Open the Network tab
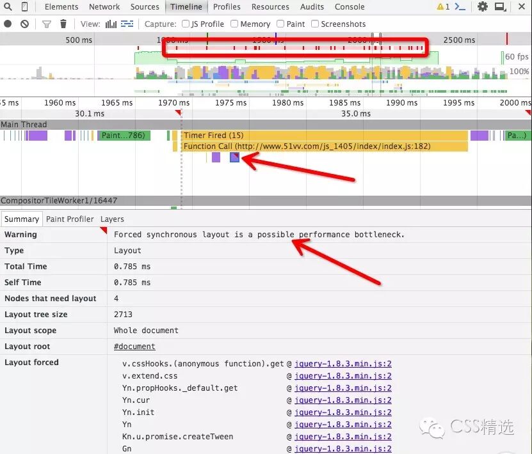This screenshot has height=454, width=532. coord(104,7)
